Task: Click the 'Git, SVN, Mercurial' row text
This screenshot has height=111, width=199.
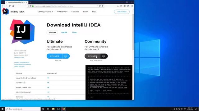Action: point(23,92)
